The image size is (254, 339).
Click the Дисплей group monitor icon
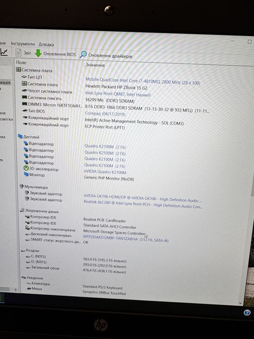[20, 136]
